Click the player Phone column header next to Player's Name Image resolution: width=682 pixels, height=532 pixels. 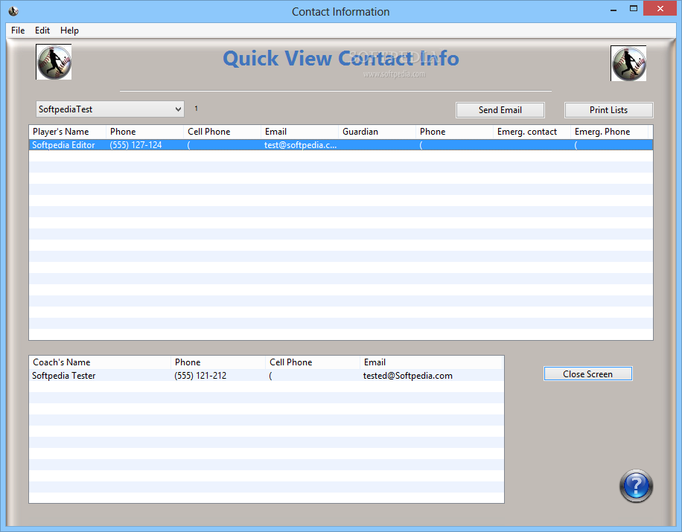(145, 132)
